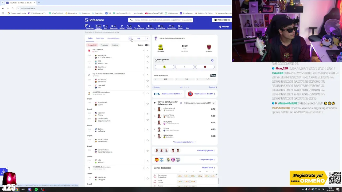Screen dimensions: 342x192
Task: Open Clasificaciones de FIFA
Action: [168, 94]
